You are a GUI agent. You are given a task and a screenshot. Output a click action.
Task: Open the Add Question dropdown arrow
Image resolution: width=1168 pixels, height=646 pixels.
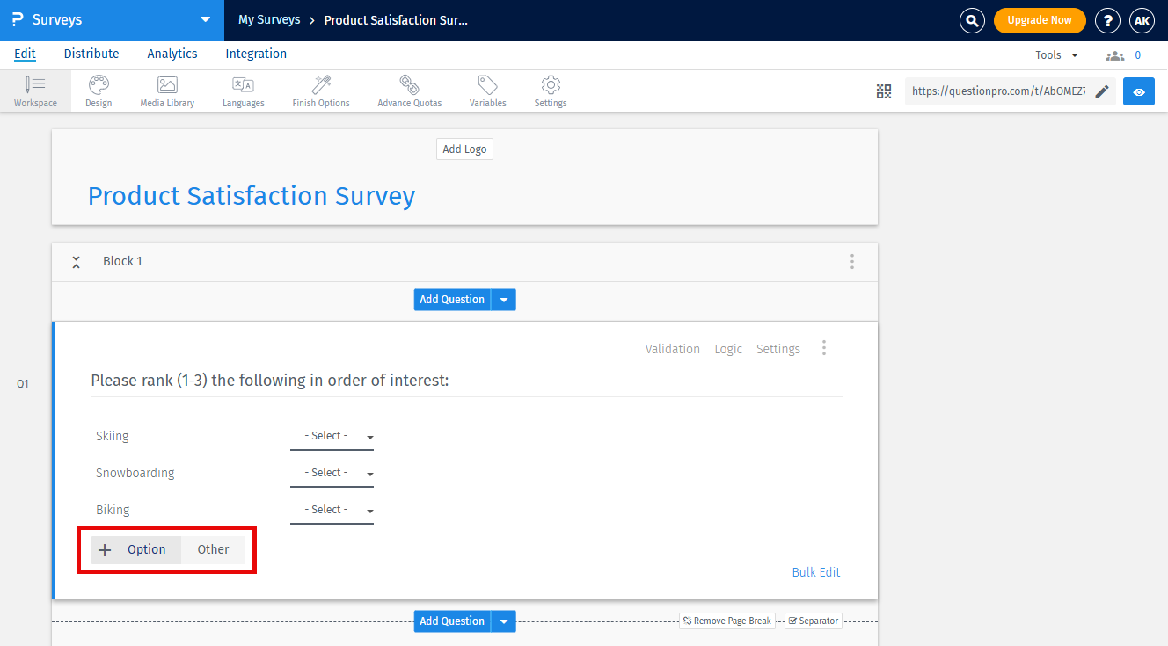pyautogui.click(x=503, y=299)
